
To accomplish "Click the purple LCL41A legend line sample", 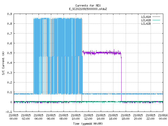I will tap(156, 17).
